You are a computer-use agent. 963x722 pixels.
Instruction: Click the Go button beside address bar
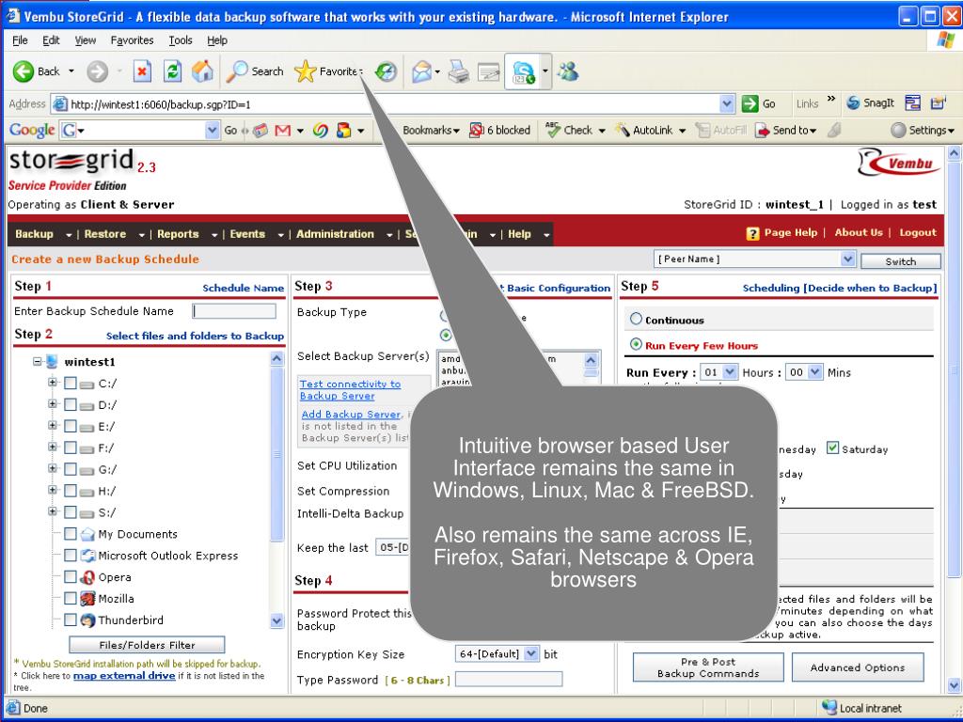(x=759, y=103)
